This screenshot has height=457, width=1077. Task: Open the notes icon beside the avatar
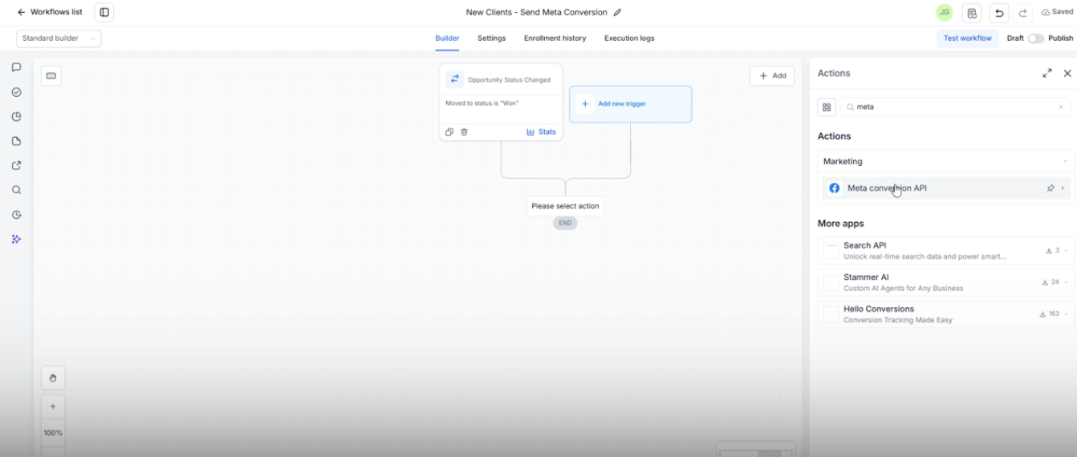(x=972, y=13)
